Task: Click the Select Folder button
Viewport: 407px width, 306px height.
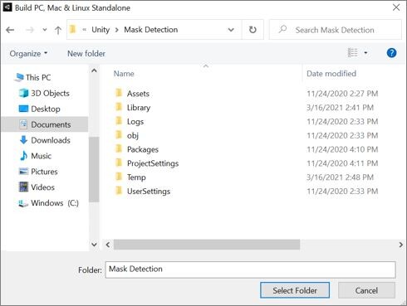Action: coord(295,290)
